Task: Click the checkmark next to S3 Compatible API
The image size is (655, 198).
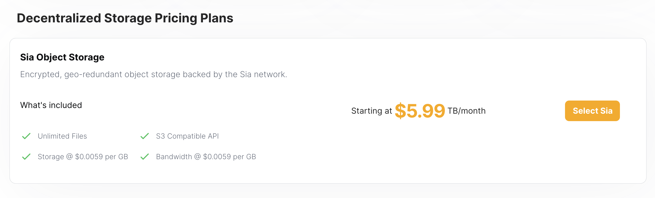Action: click(x=145, y=136)
